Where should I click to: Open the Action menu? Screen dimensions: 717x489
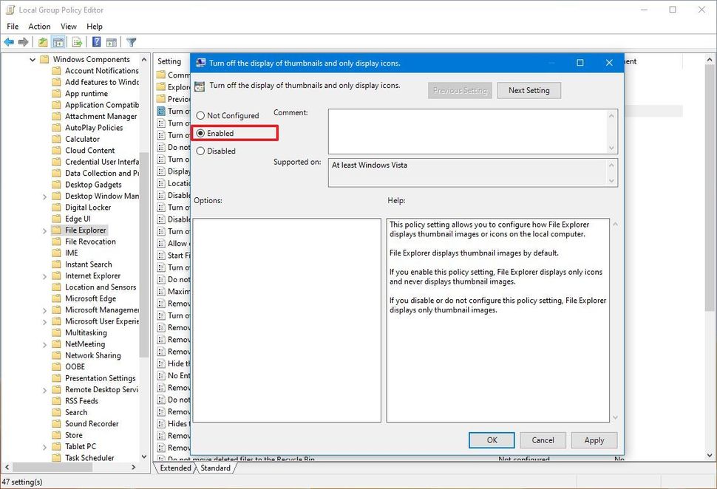click(x=38, y=26)
